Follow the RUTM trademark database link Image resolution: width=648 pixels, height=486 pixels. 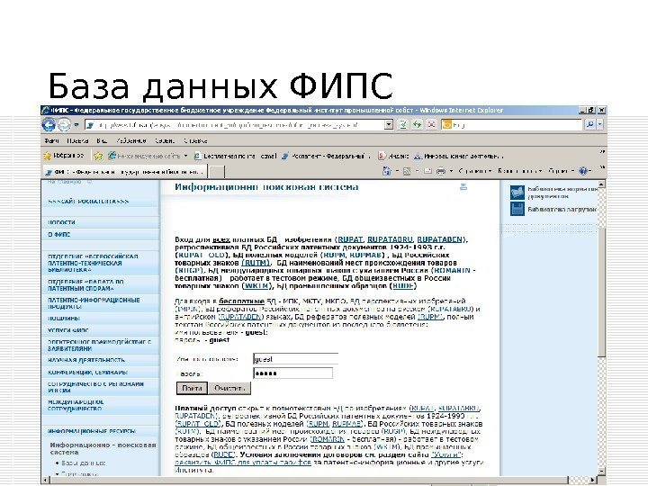point(256,263)
